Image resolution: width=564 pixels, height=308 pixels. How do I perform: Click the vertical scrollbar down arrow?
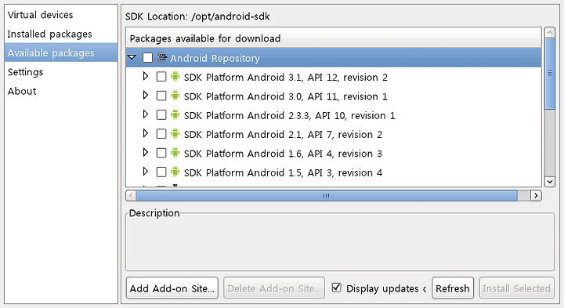[x=550, y=182]
